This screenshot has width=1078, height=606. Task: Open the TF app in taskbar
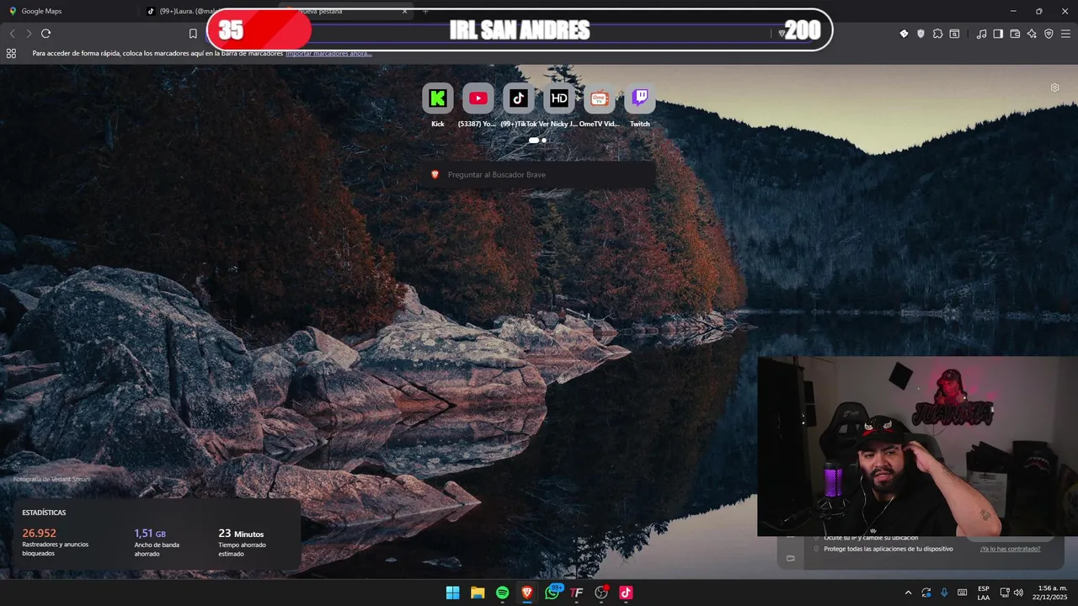click(x=577, y=593)
